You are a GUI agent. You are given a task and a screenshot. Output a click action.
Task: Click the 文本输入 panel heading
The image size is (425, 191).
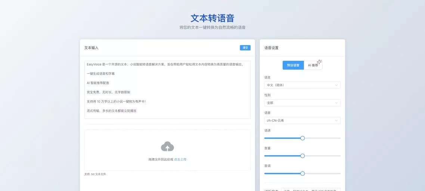tap(91, 48)
